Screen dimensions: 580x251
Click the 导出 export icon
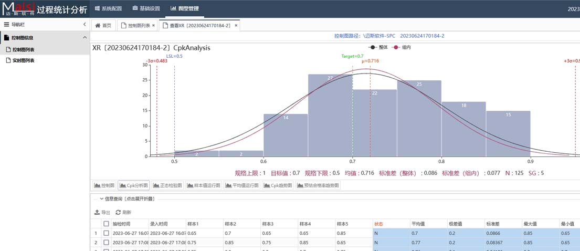coord(97,213)
